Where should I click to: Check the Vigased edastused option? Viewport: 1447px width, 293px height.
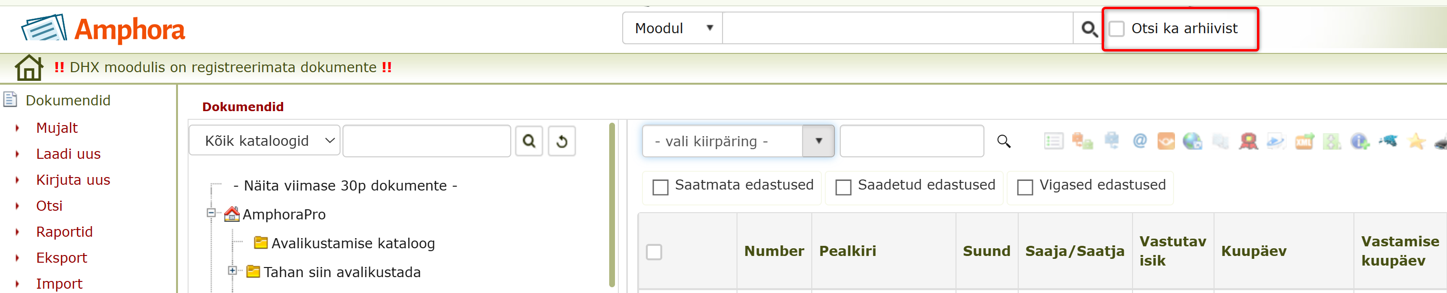coord(1025,187)
